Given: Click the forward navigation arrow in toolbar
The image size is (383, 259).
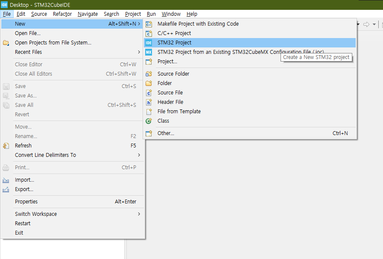Looking at the screenshot, I should [366, 24].
